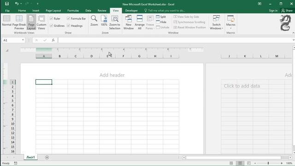Open Ribbon Display Options icon
The height and width of the screenshot is (166, 295).
coord(260,4)
